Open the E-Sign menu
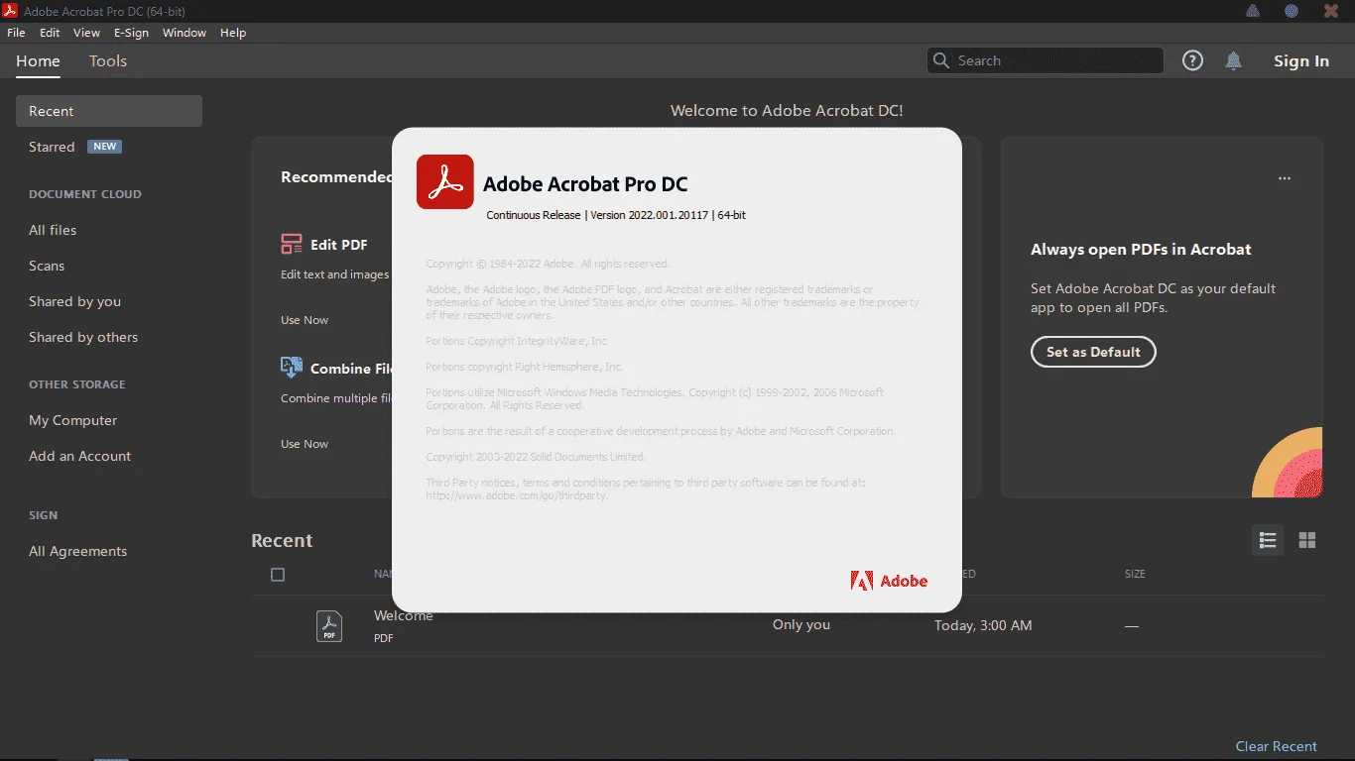This screenshot has height=761, width=1355. pos(131,33)
